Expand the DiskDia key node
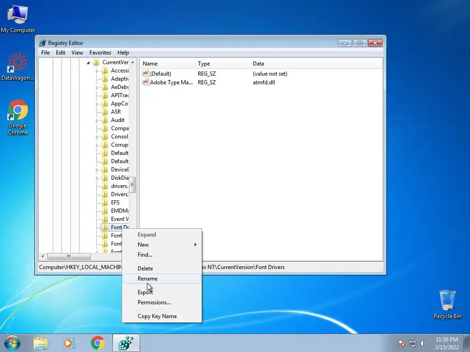The height and width of the screenshot is (352, 470). pyautogui.click(x=97, y=178)
